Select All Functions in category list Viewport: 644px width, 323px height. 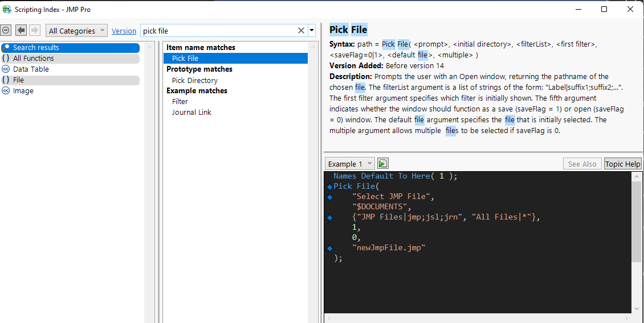34,59
